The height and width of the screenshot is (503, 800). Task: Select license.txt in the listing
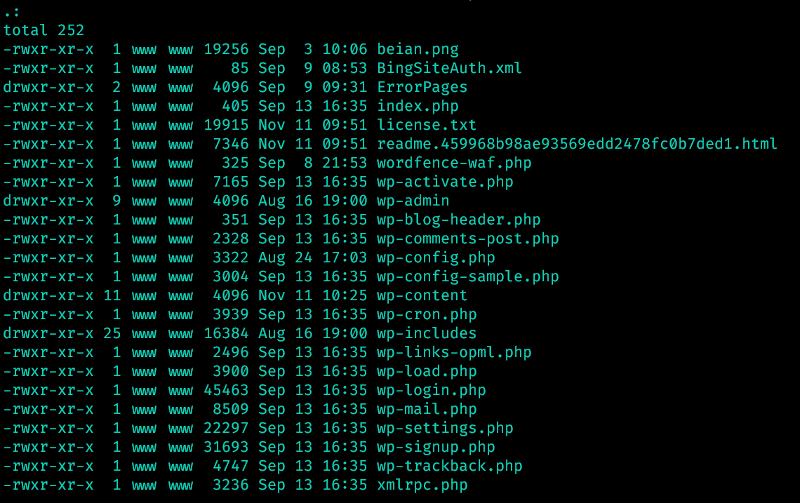click(x=427, y=125)
